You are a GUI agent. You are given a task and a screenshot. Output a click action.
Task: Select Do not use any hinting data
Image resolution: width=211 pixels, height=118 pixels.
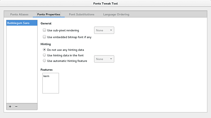click(44, 50)
